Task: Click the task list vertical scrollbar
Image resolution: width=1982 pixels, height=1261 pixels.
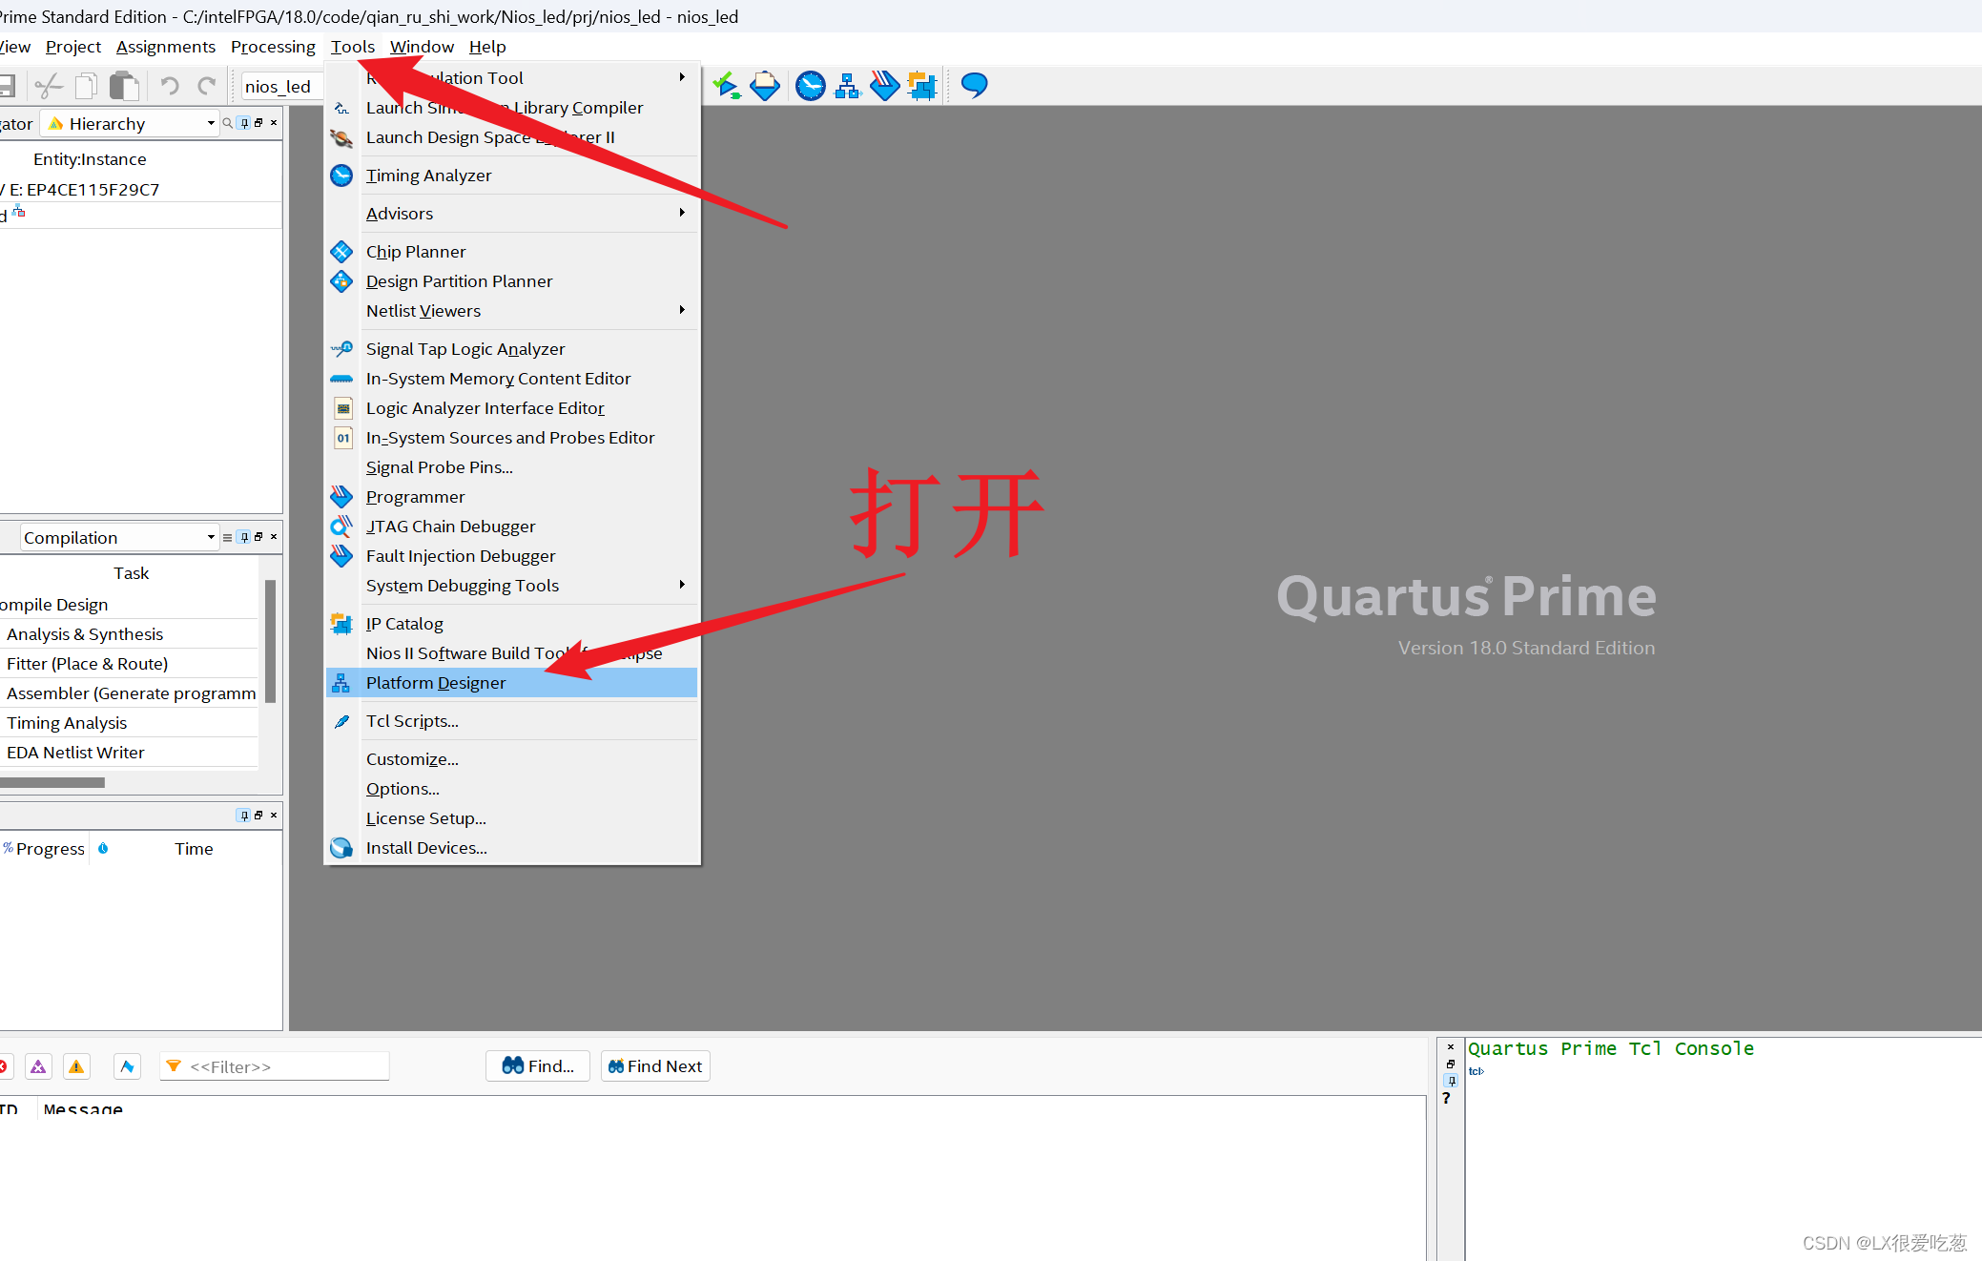Action: point(271,641)
